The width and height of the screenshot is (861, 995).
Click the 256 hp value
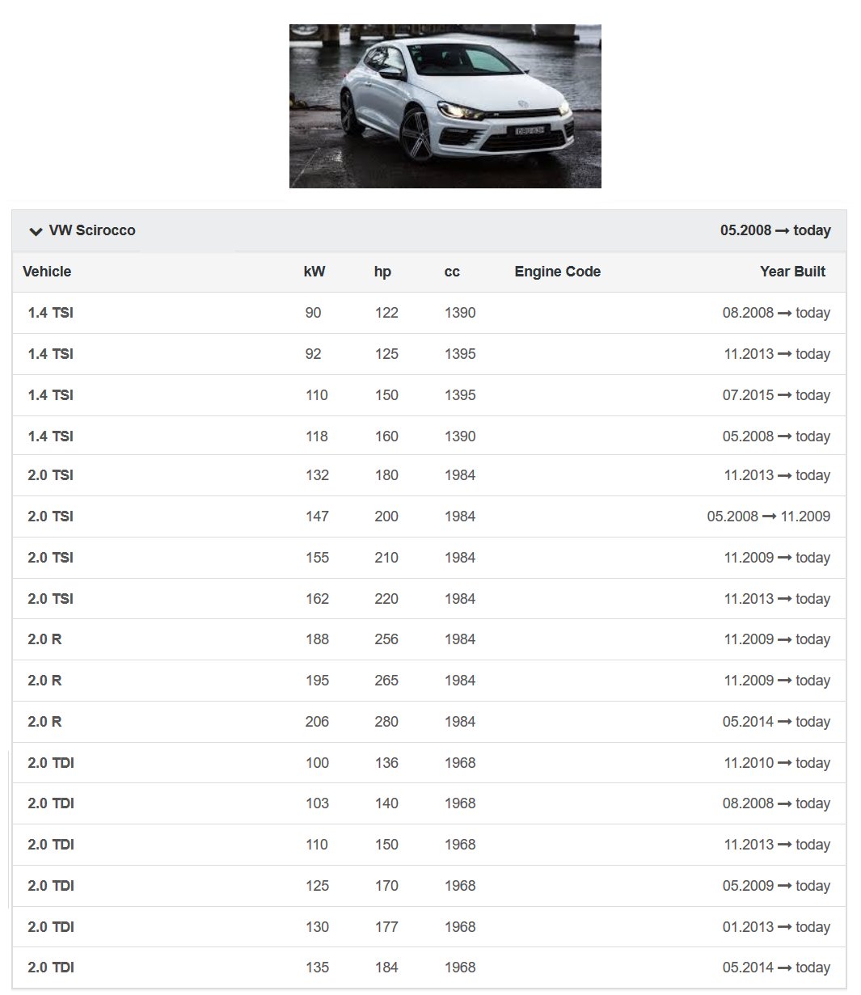pos(386,639)
